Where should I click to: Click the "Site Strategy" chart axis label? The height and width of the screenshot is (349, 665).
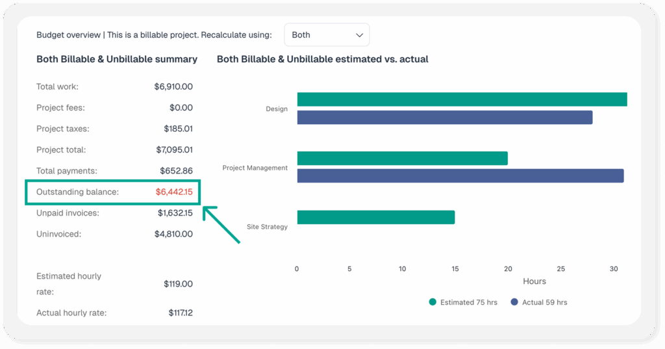click(x=267, y=227)
